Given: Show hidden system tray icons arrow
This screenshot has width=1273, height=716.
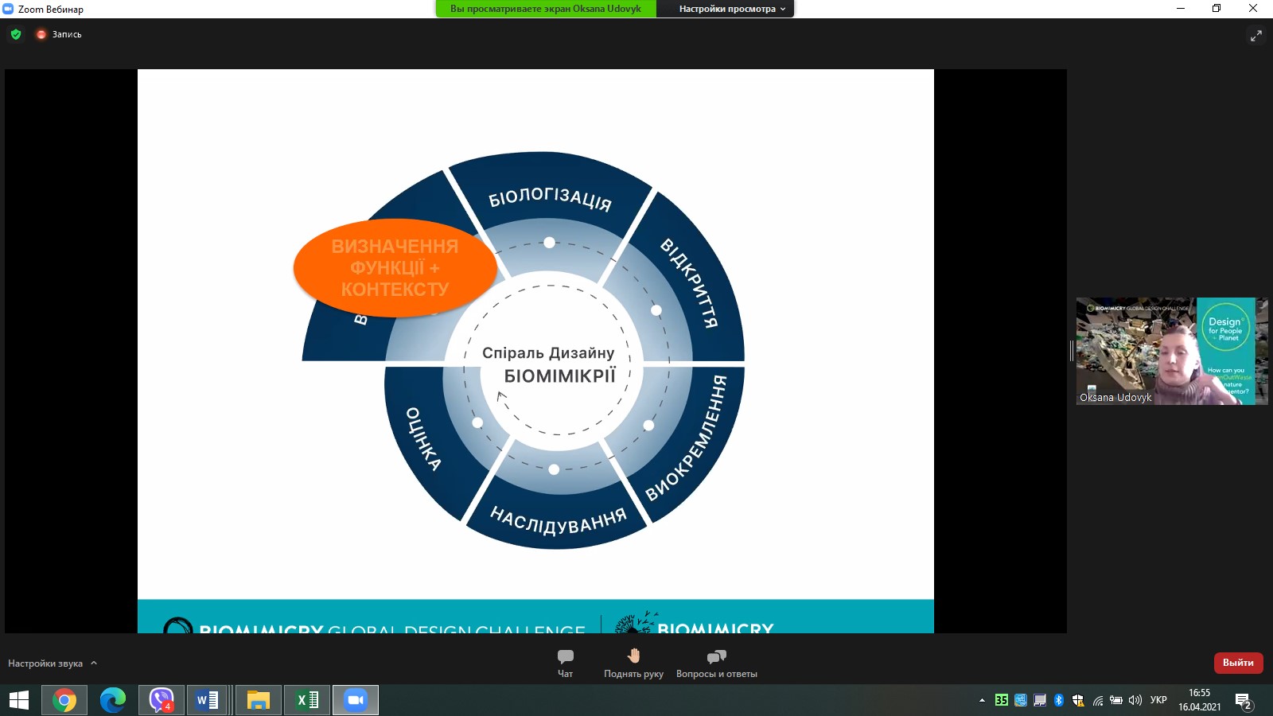Looking at the screenshot, I should (x=982, y=700).
